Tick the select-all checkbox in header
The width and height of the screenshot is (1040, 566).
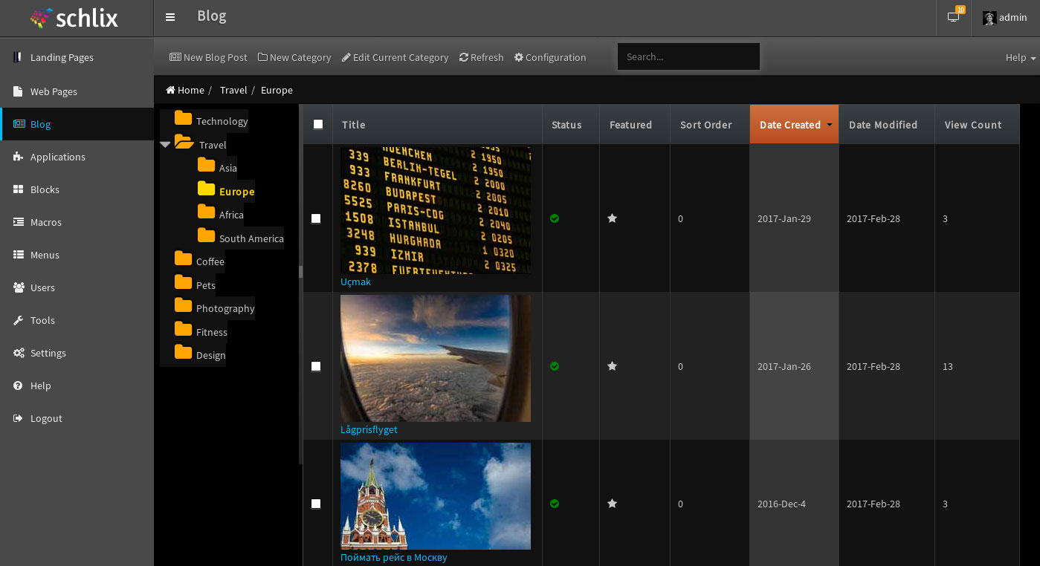click(318, 124)
